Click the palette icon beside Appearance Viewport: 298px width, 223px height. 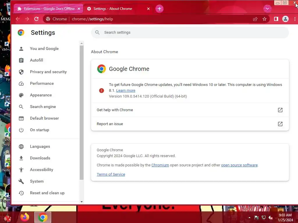(x=21, y=95)
